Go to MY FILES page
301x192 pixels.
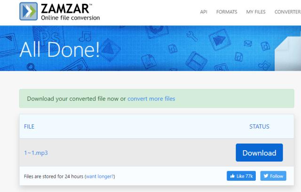click(x=256, y=12)
